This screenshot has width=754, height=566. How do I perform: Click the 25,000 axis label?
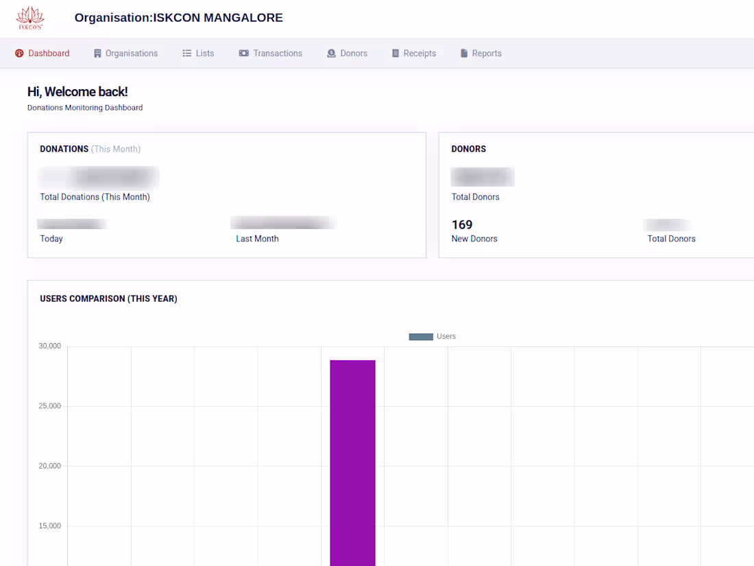50,406
